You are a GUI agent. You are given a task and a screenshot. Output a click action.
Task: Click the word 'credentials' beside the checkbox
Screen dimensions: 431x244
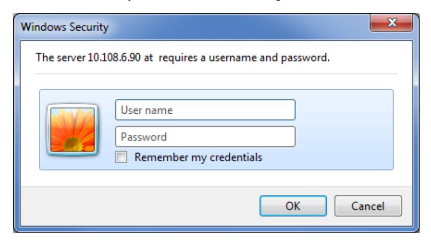click(236, 158)
